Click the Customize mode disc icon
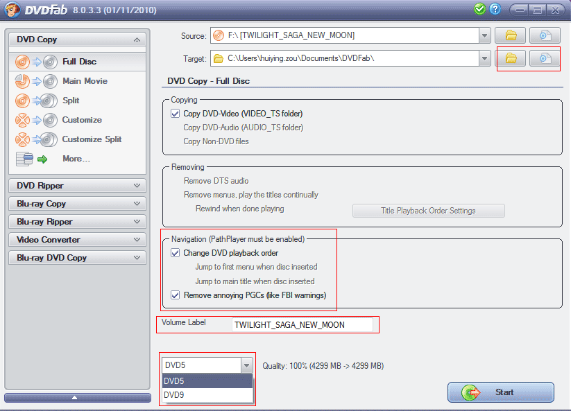Viewport: 571px width, 411px height. 36,120
